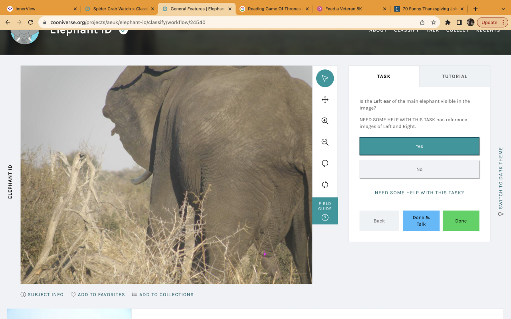Open the Talk navigation link
511x319 pixels.
click(x=433, y=31)
